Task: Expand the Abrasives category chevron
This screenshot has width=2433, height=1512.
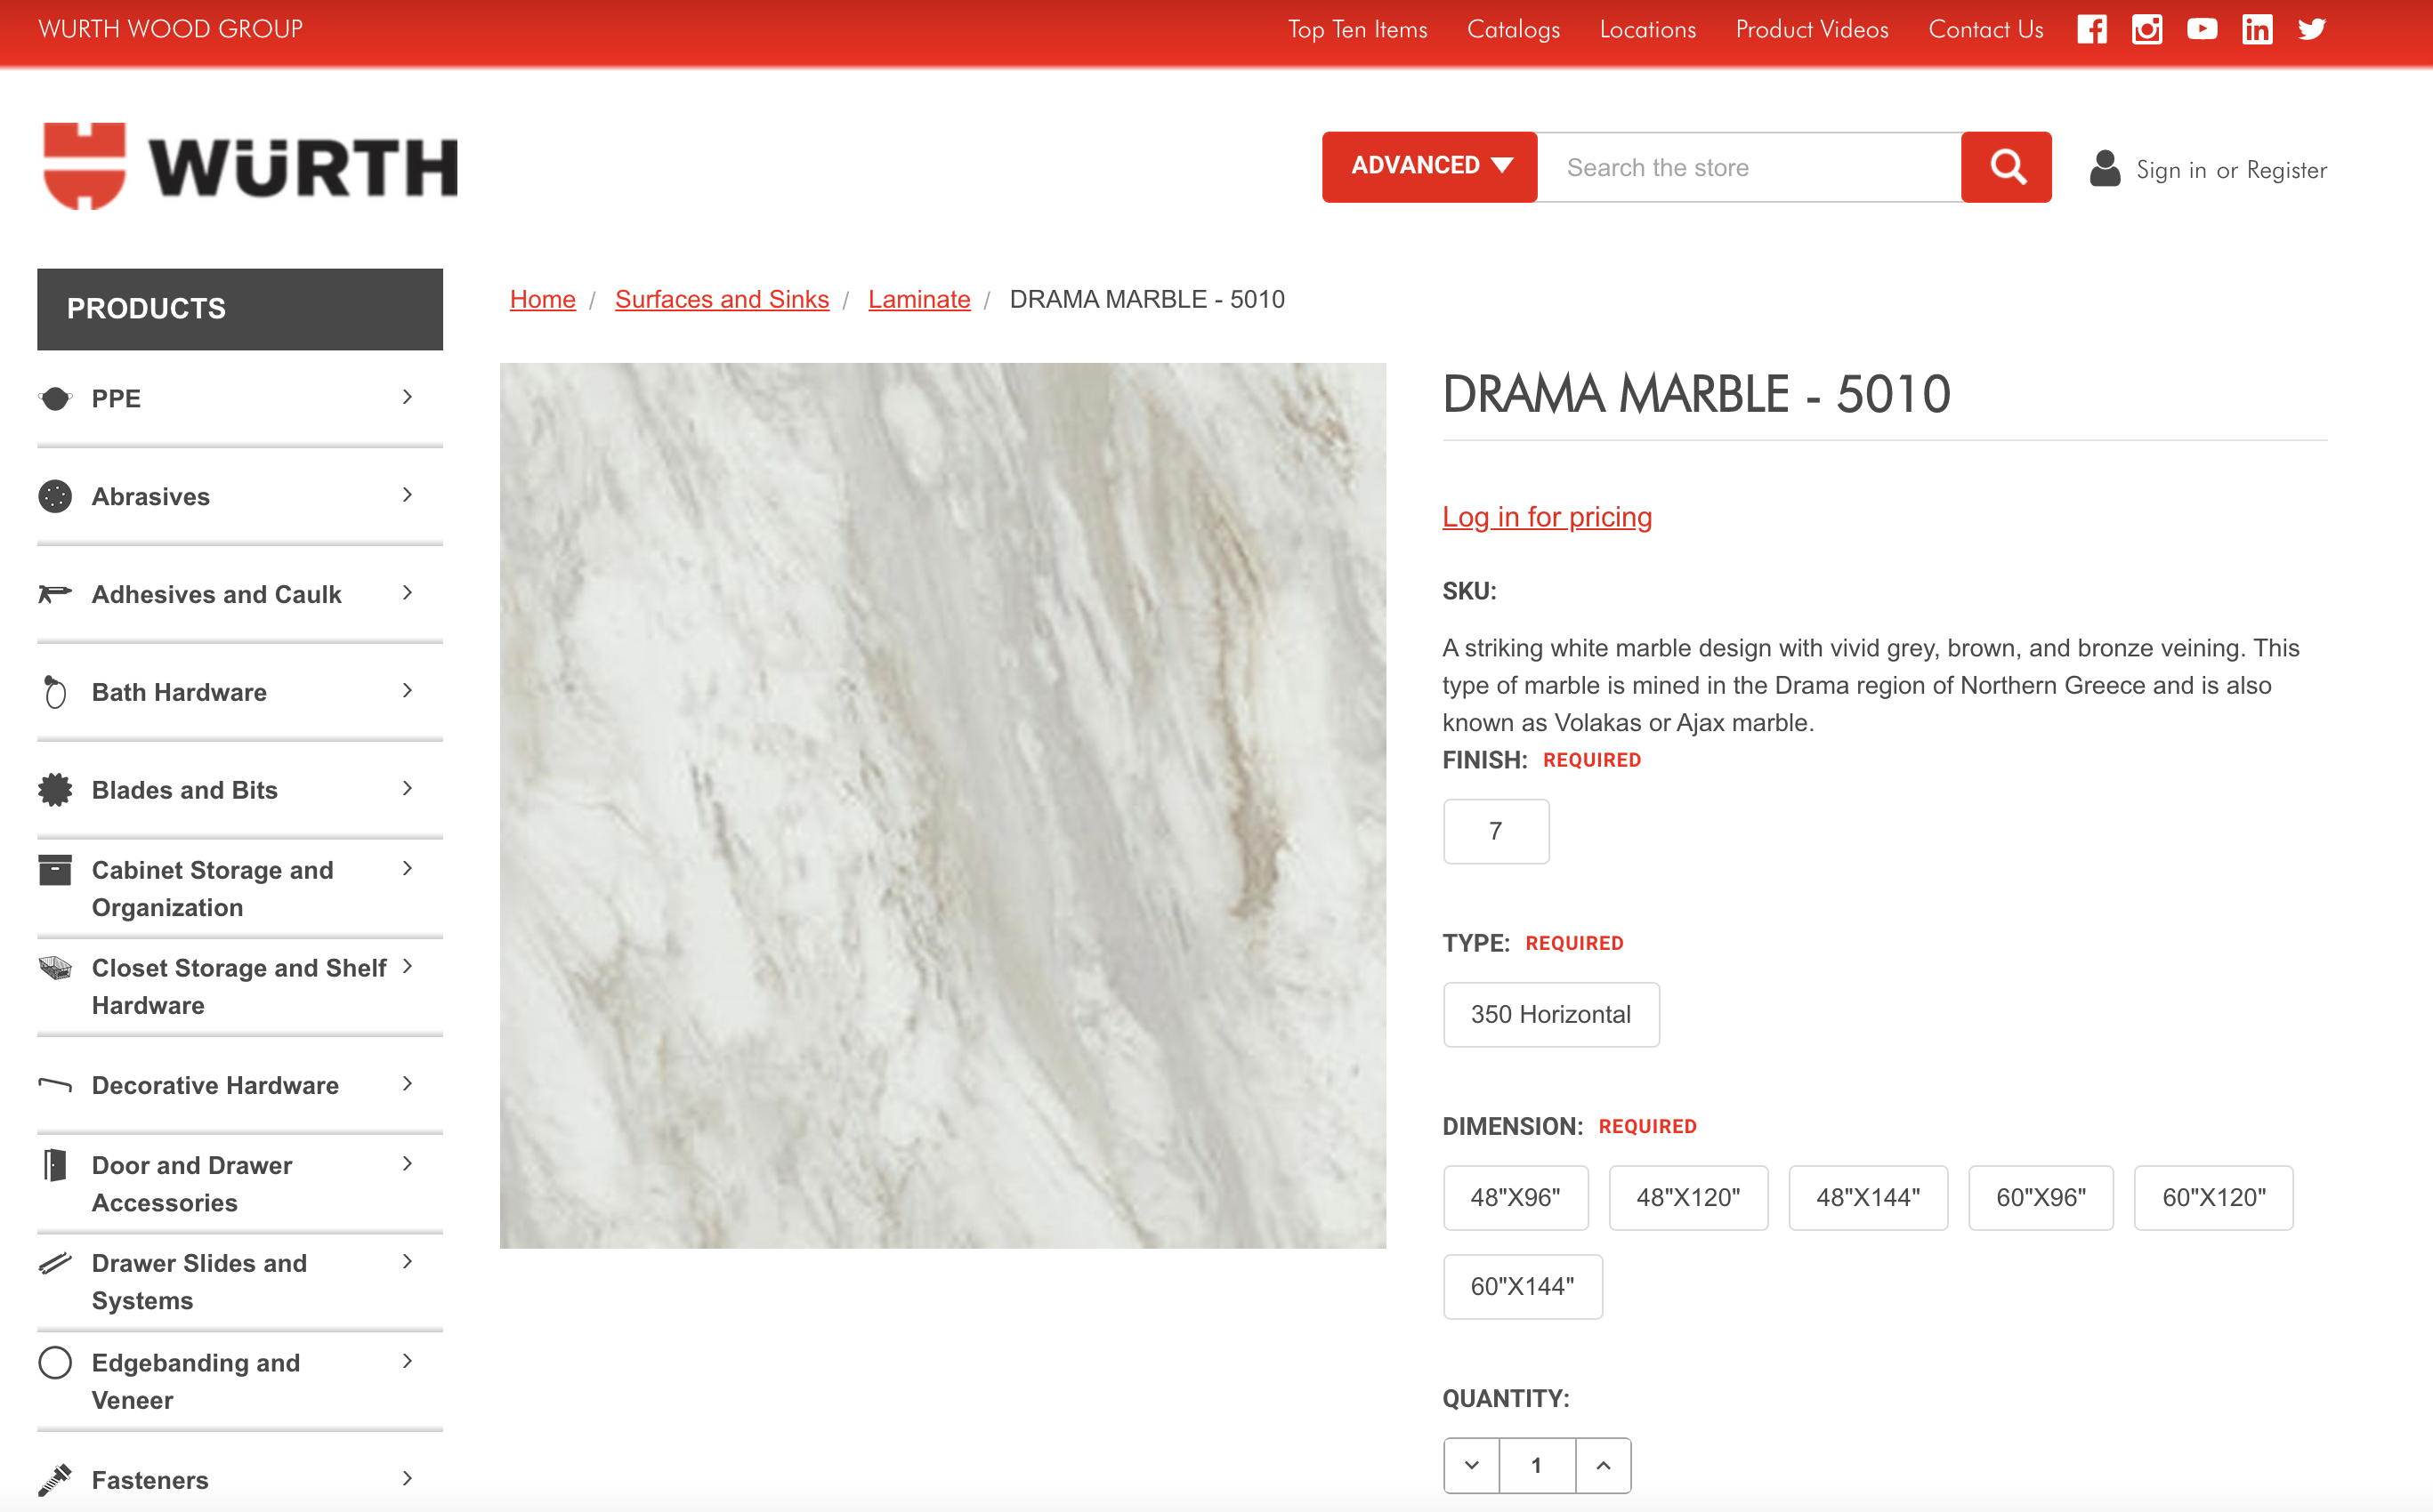Action: point(408,495)
